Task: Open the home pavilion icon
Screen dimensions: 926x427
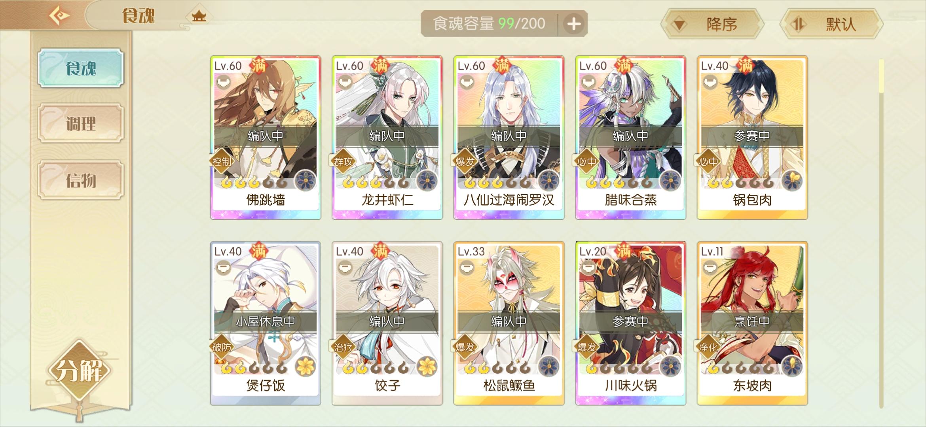Action: tap(199, 17)
